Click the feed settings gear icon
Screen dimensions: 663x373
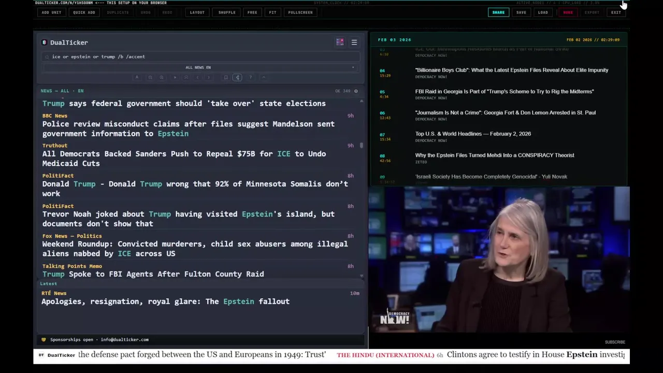point(355,91)
